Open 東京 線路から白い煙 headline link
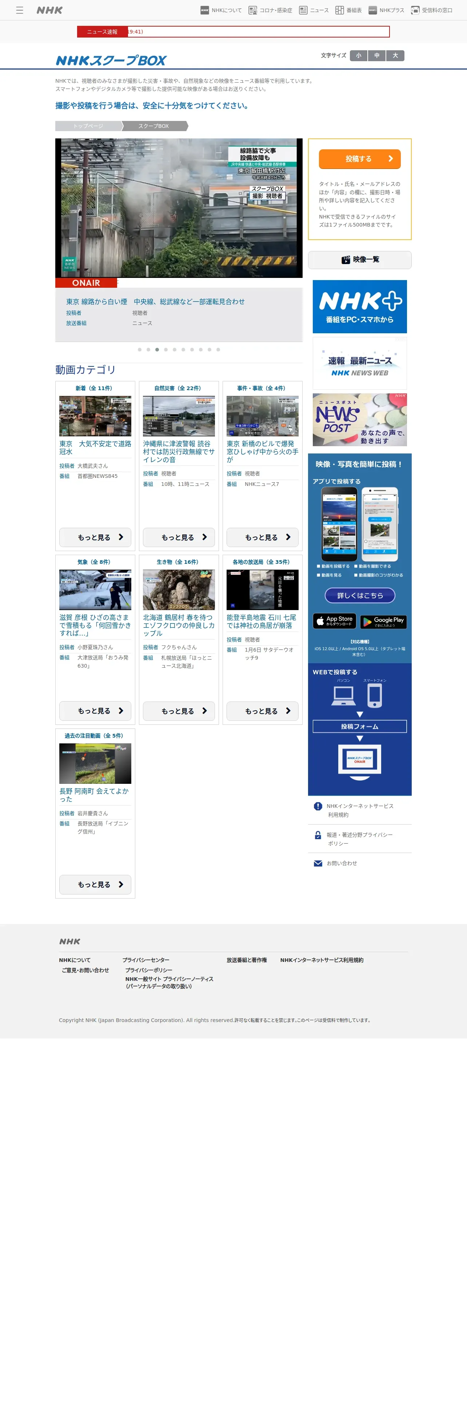The width and height of the screenshot is (467, 1403). pos(156,301)
